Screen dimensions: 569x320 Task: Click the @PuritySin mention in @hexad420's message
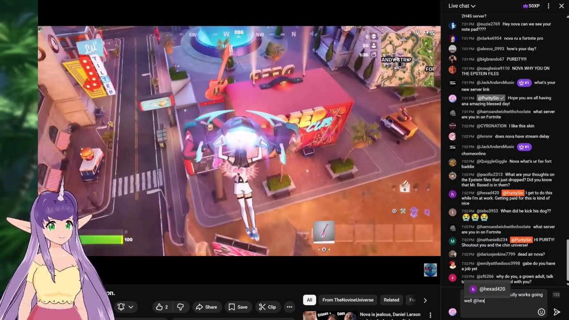[x=513, y=193]
